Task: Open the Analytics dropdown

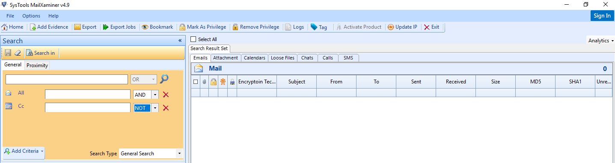Action: click(x=601, y=41)
